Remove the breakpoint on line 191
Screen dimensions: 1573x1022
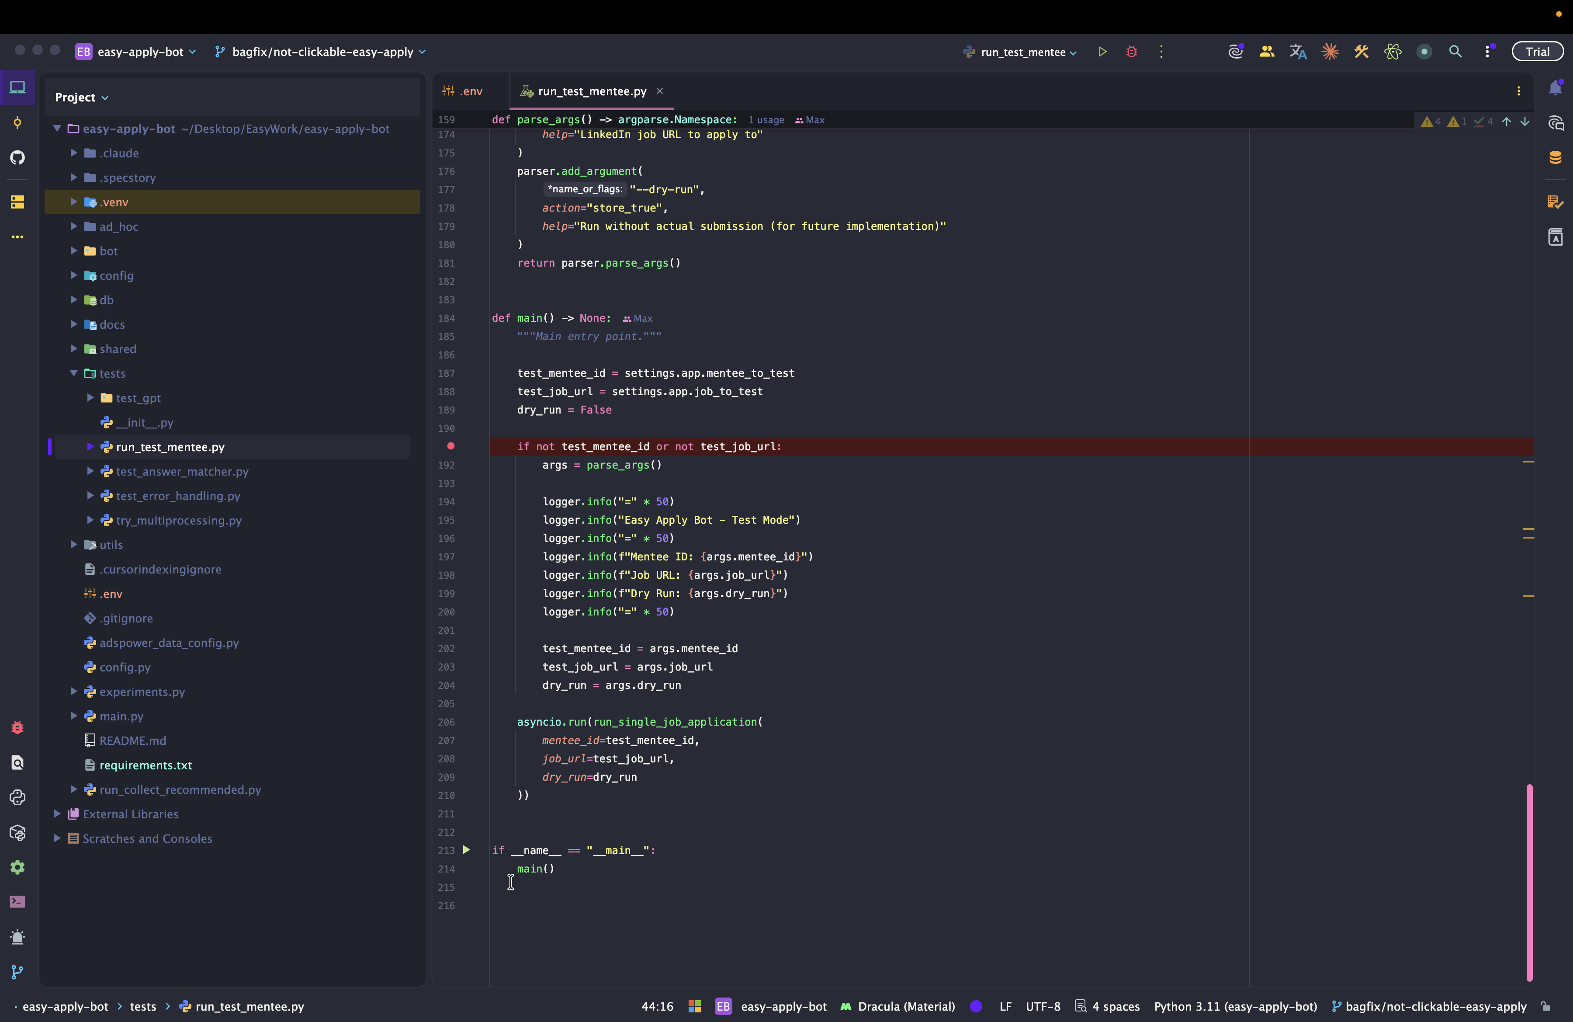coord(451,446)
